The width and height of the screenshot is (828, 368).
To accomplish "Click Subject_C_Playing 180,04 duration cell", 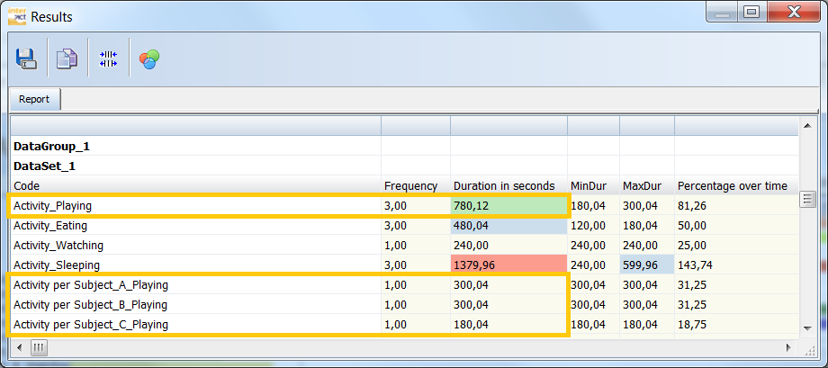I will [x=508, y=324].
